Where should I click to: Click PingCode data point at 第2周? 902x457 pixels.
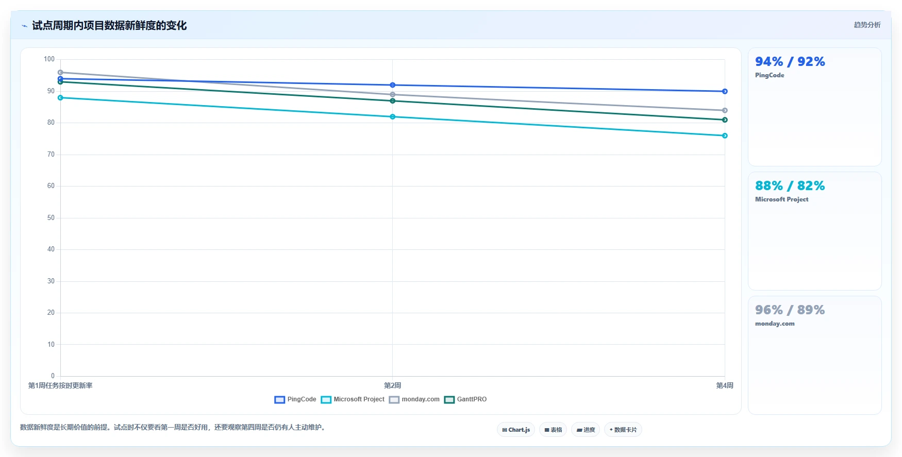coord(393,85)
